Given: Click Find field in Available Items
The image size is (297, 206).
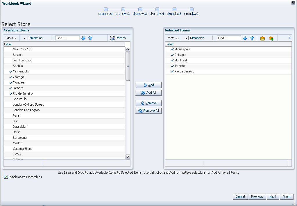Looking at the screenshot, I should [67, 38].
